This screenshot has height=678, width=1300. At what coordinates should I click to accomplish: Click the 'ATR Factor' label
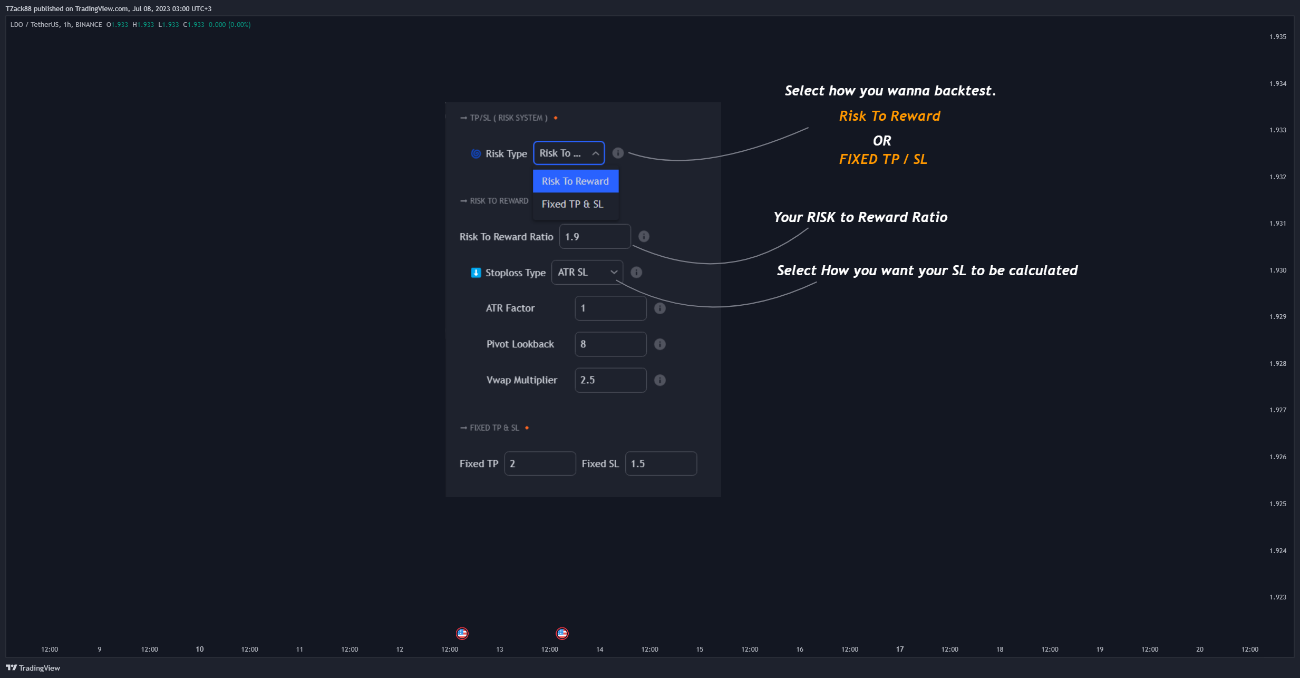[510, 308]
